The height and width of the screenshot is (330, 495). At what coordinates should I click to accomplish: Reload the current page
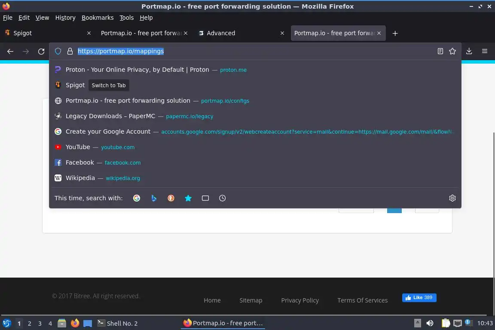[41, 51]
